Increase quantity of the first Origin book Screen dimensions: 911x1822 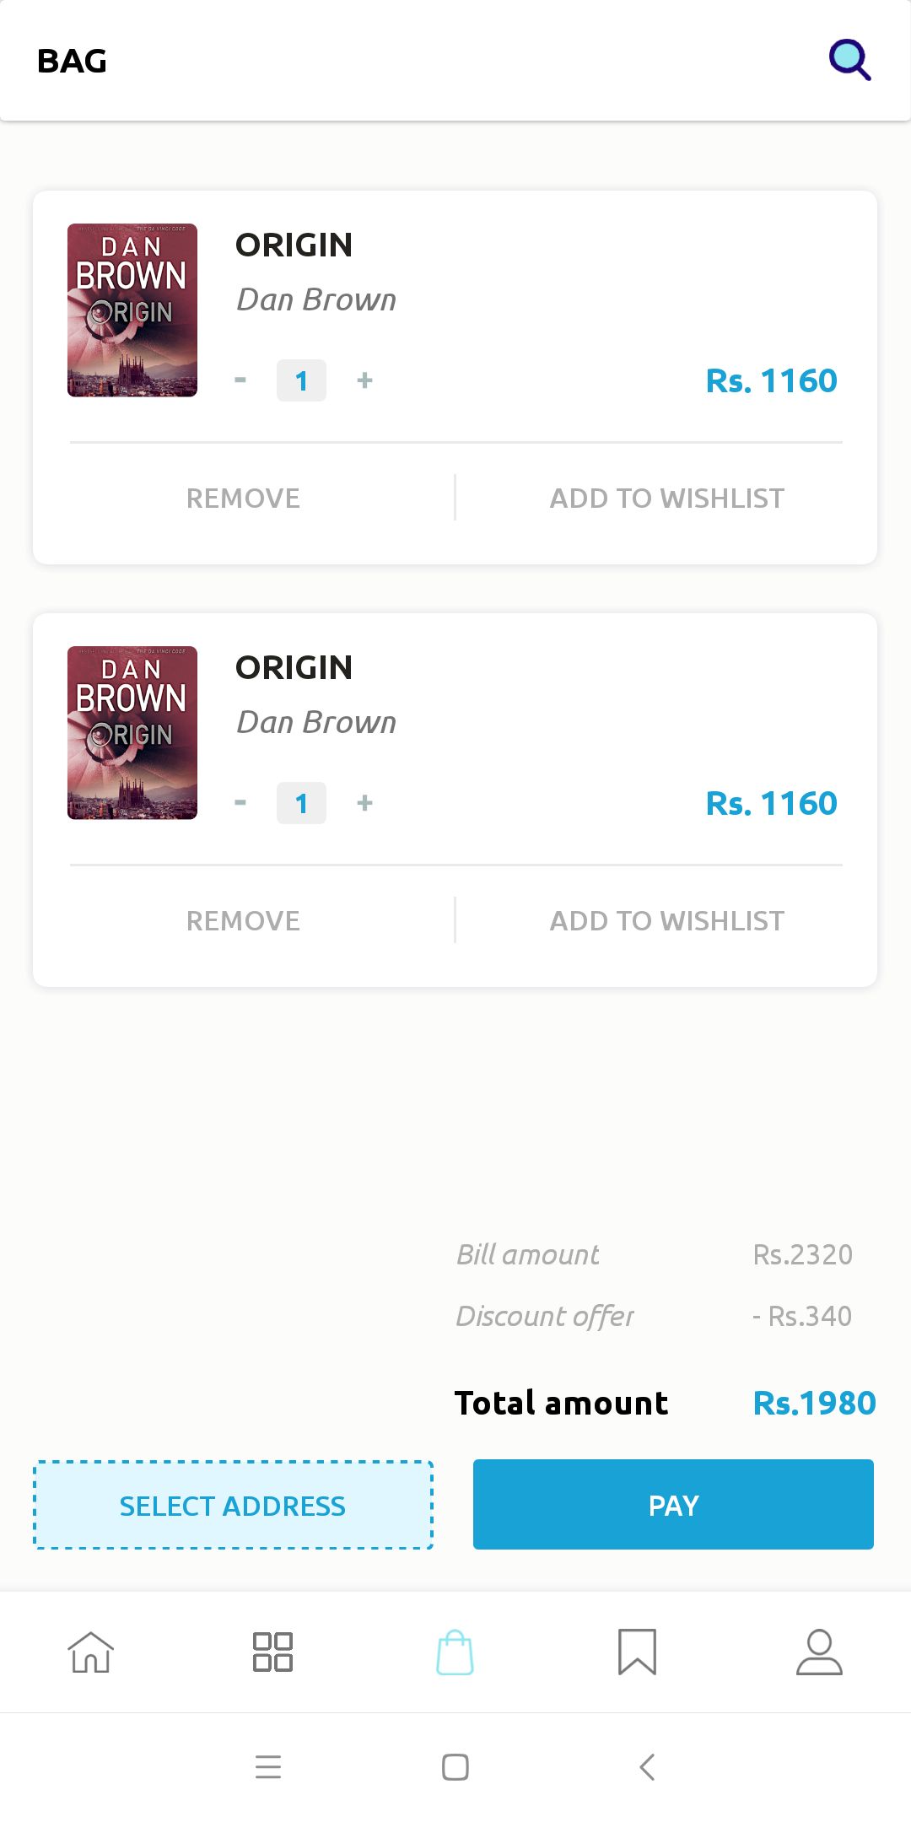coord(364,380)
